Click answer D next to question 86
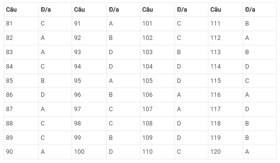Screen dimensions: 280x163 click(55, 95)
